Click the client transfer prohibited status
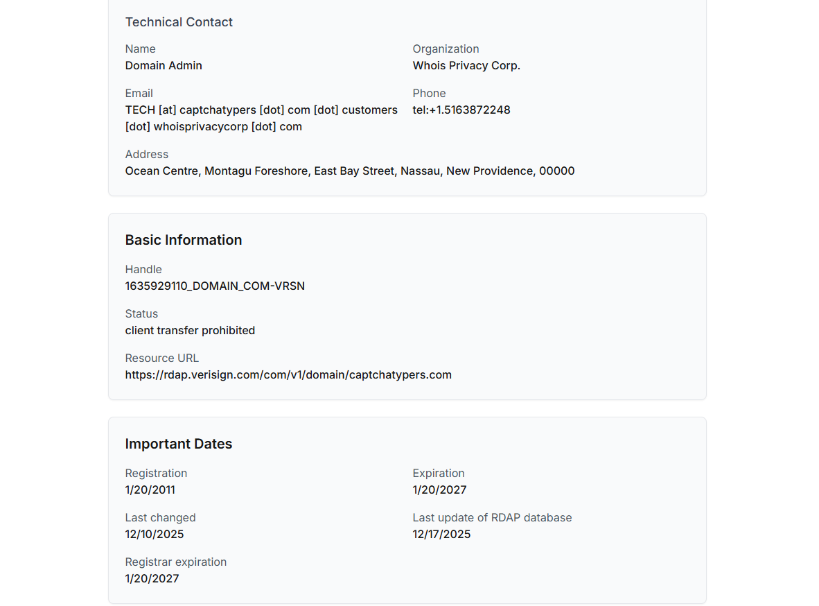The height and width of the screenshot is (606, 819). (190, 331)
